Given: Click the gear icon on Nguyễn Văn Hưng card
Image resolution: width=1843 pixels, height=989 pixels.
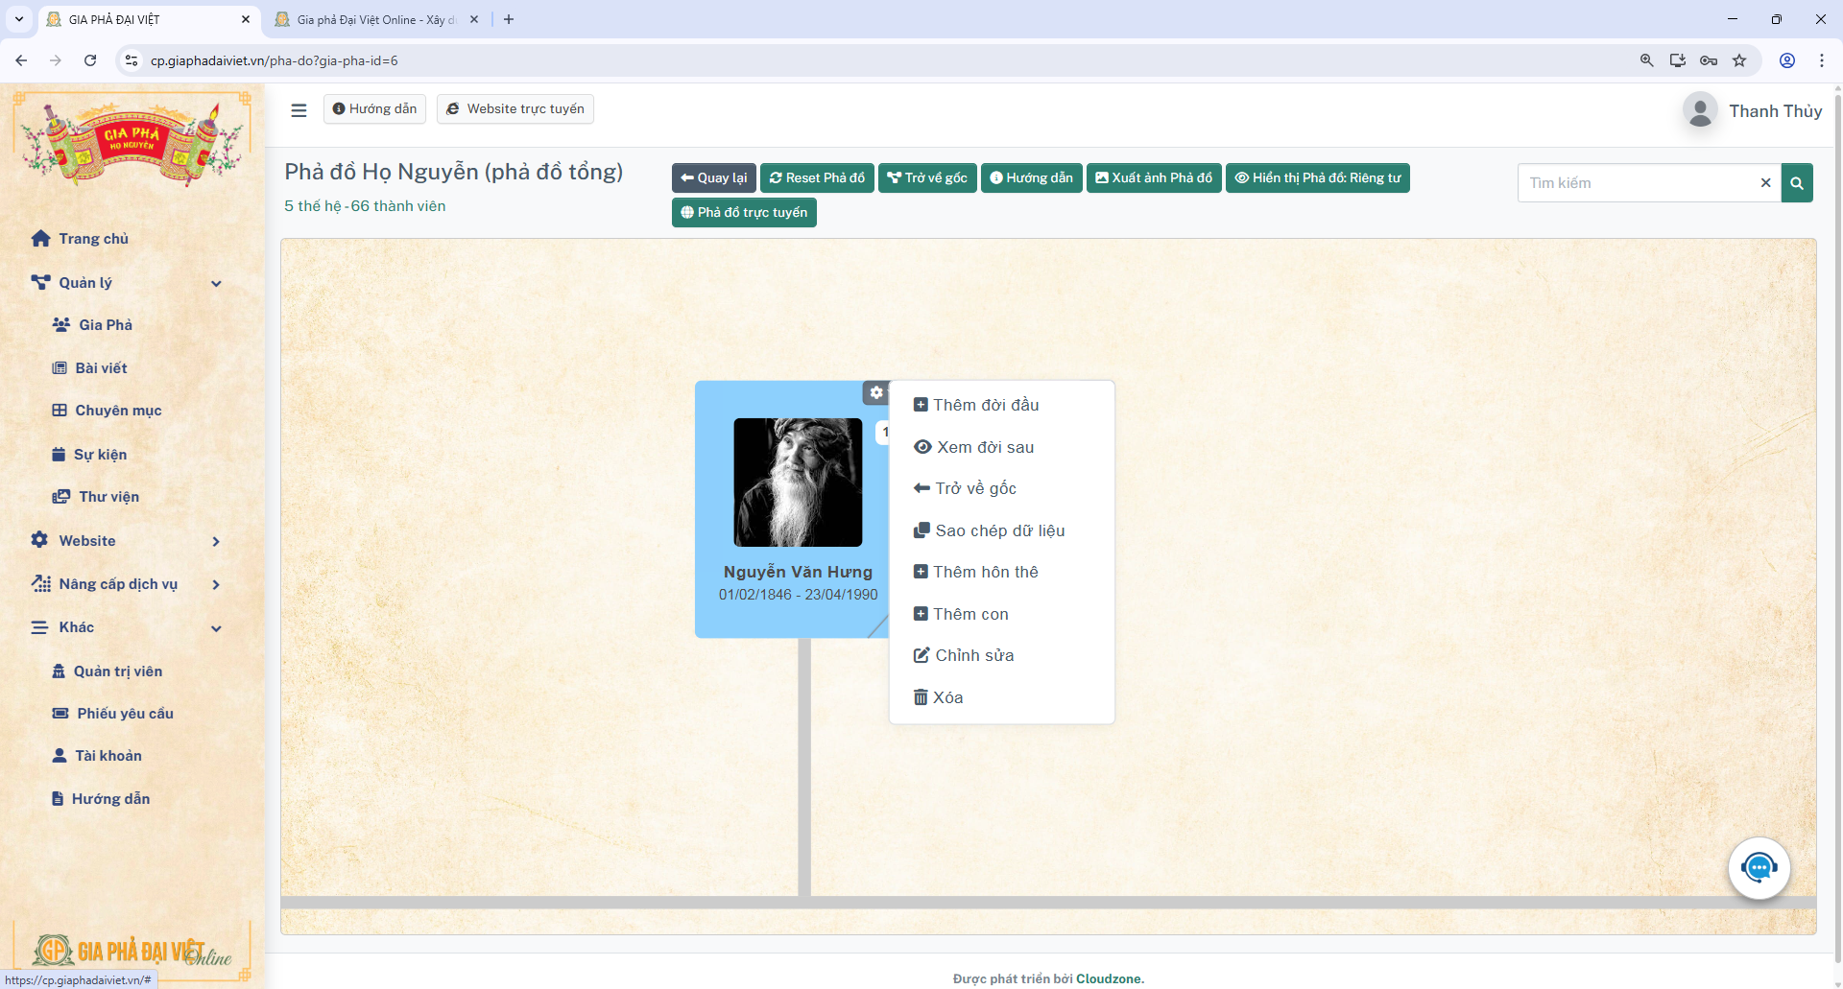Looking at the screenshot, I should (875, 392).
